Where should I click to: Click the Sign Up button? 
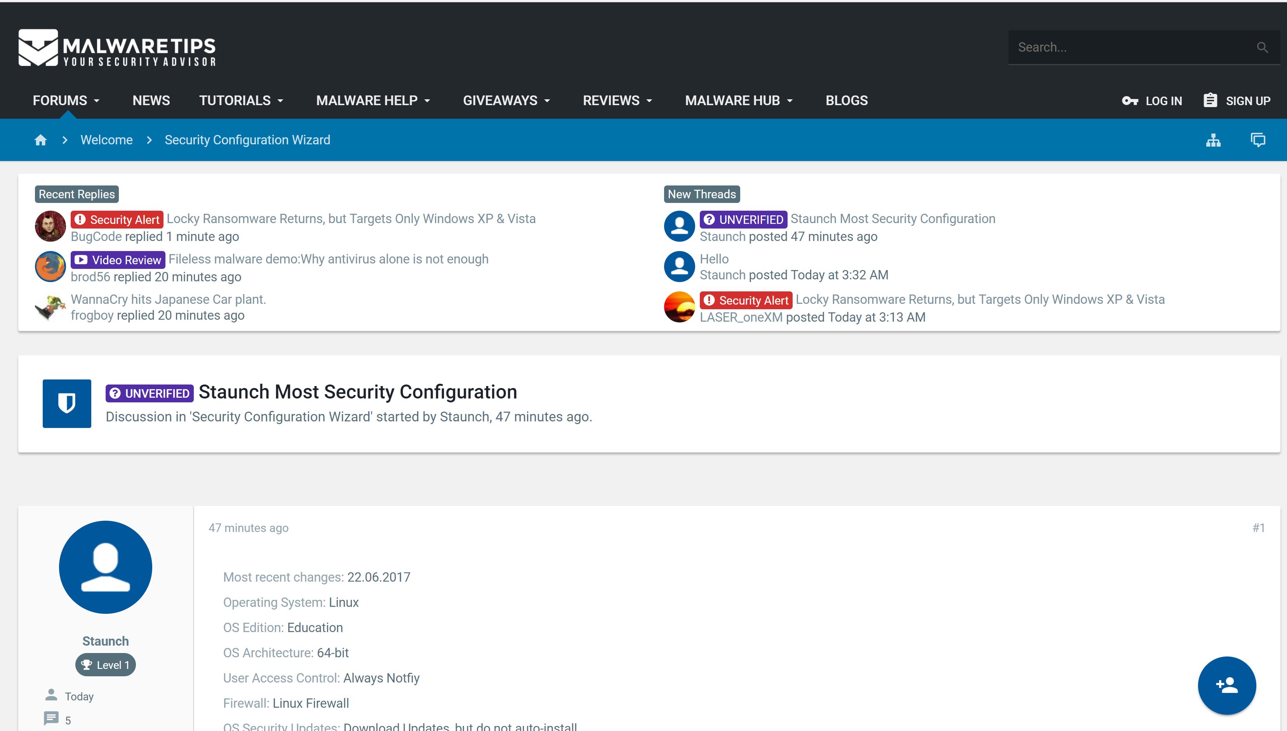pyautogui.click(x=1237, y=101)
